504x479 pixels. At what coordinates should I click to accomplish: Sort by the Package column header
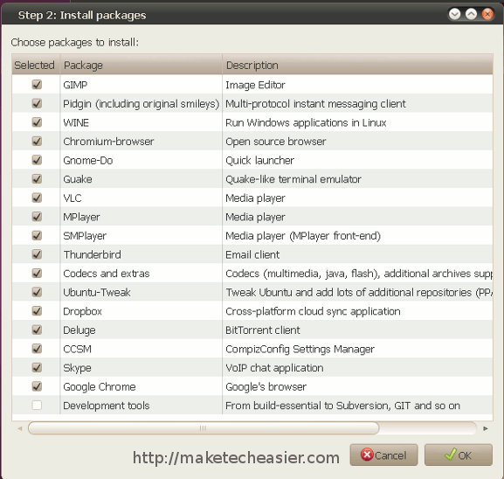point(141,65)
